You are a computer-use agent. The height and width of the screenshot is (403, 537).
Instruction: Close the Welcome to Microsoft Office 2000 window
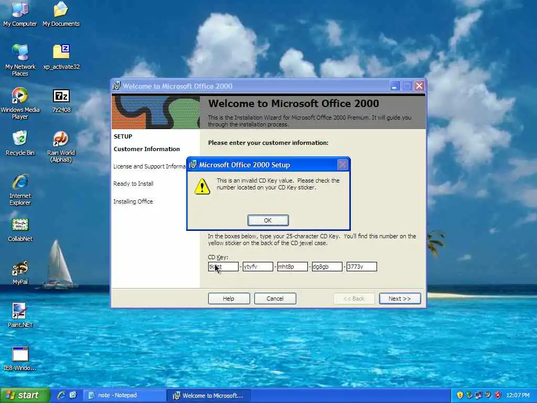tap(419, 86)
